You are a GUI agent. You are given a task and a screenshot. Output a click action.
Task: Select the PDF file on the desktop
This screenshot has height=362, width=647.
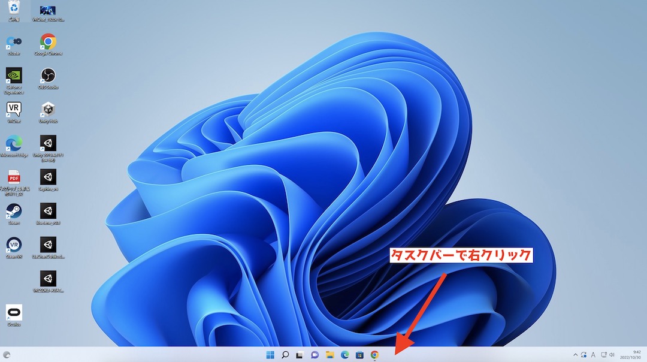[14, 178]
